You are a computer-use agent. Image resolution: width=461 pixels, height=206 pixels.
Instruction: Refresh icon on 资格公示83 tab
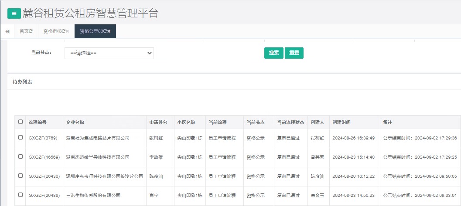pos(105,31)
